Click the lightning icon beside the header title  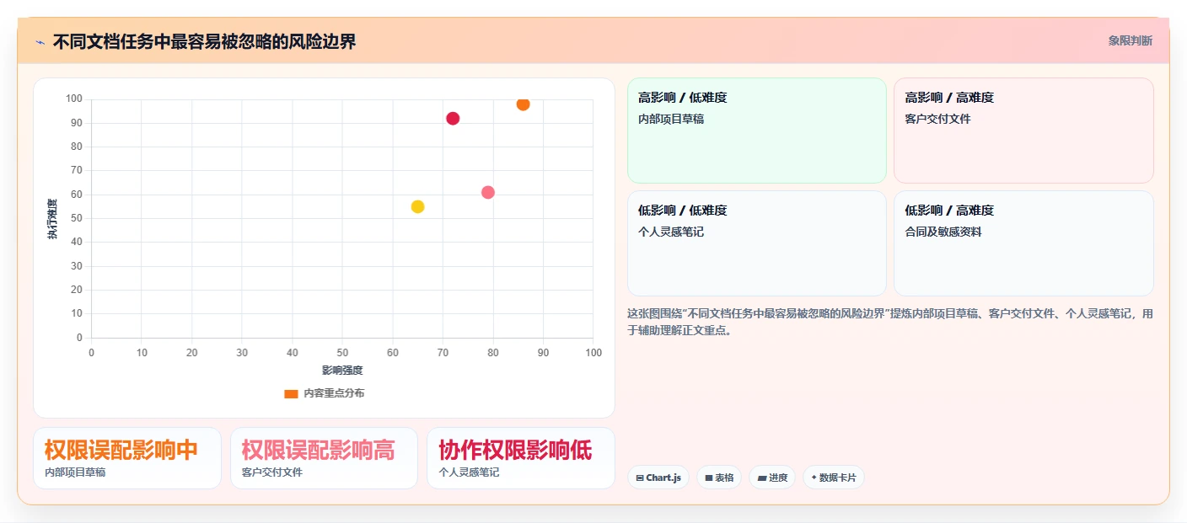pos(40,42)
